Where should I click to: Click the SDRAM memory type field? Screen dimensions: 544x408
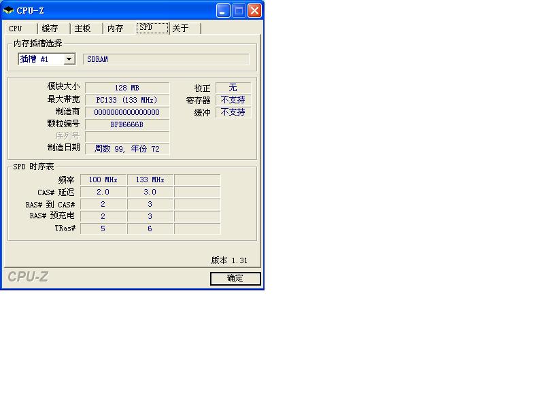click(166, 59)
